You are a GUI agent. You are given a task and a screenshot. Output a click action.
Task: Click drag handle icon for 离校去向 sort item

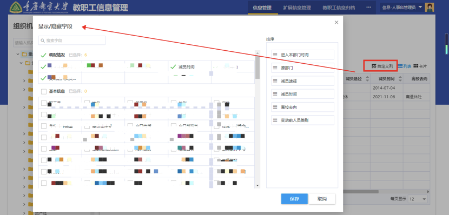275,107
